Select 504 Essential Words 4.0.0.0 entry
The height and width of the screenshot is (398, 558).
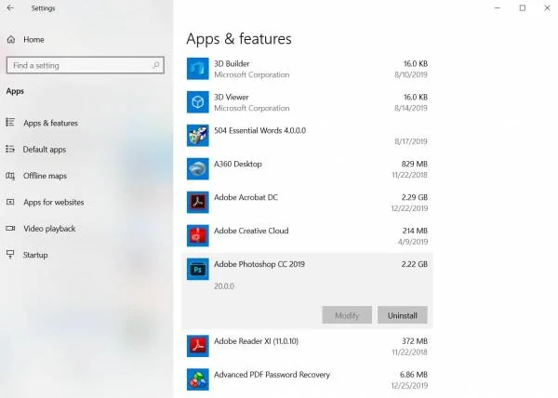coord(259,130)
